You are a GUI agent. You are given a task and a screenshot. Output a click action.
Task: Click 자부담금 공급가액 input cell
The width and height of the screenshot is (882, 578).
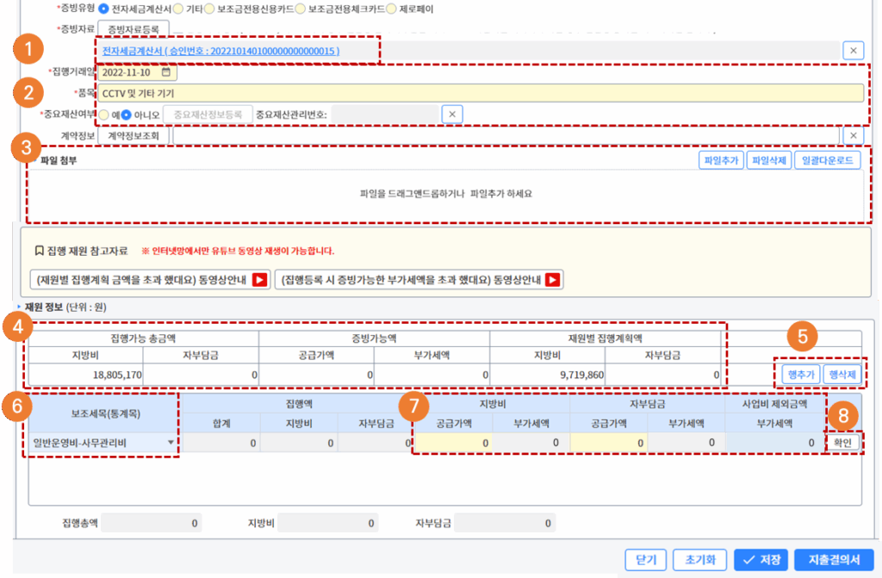tap(609, 443)
